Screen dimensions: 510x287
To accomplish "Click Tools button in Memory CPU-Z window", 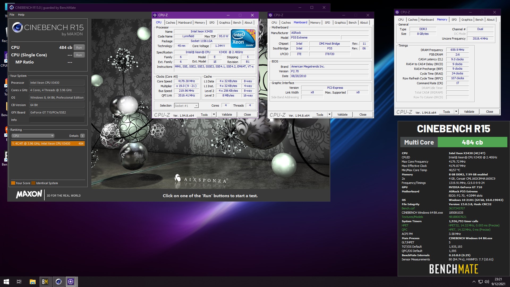I will [447, 112].
